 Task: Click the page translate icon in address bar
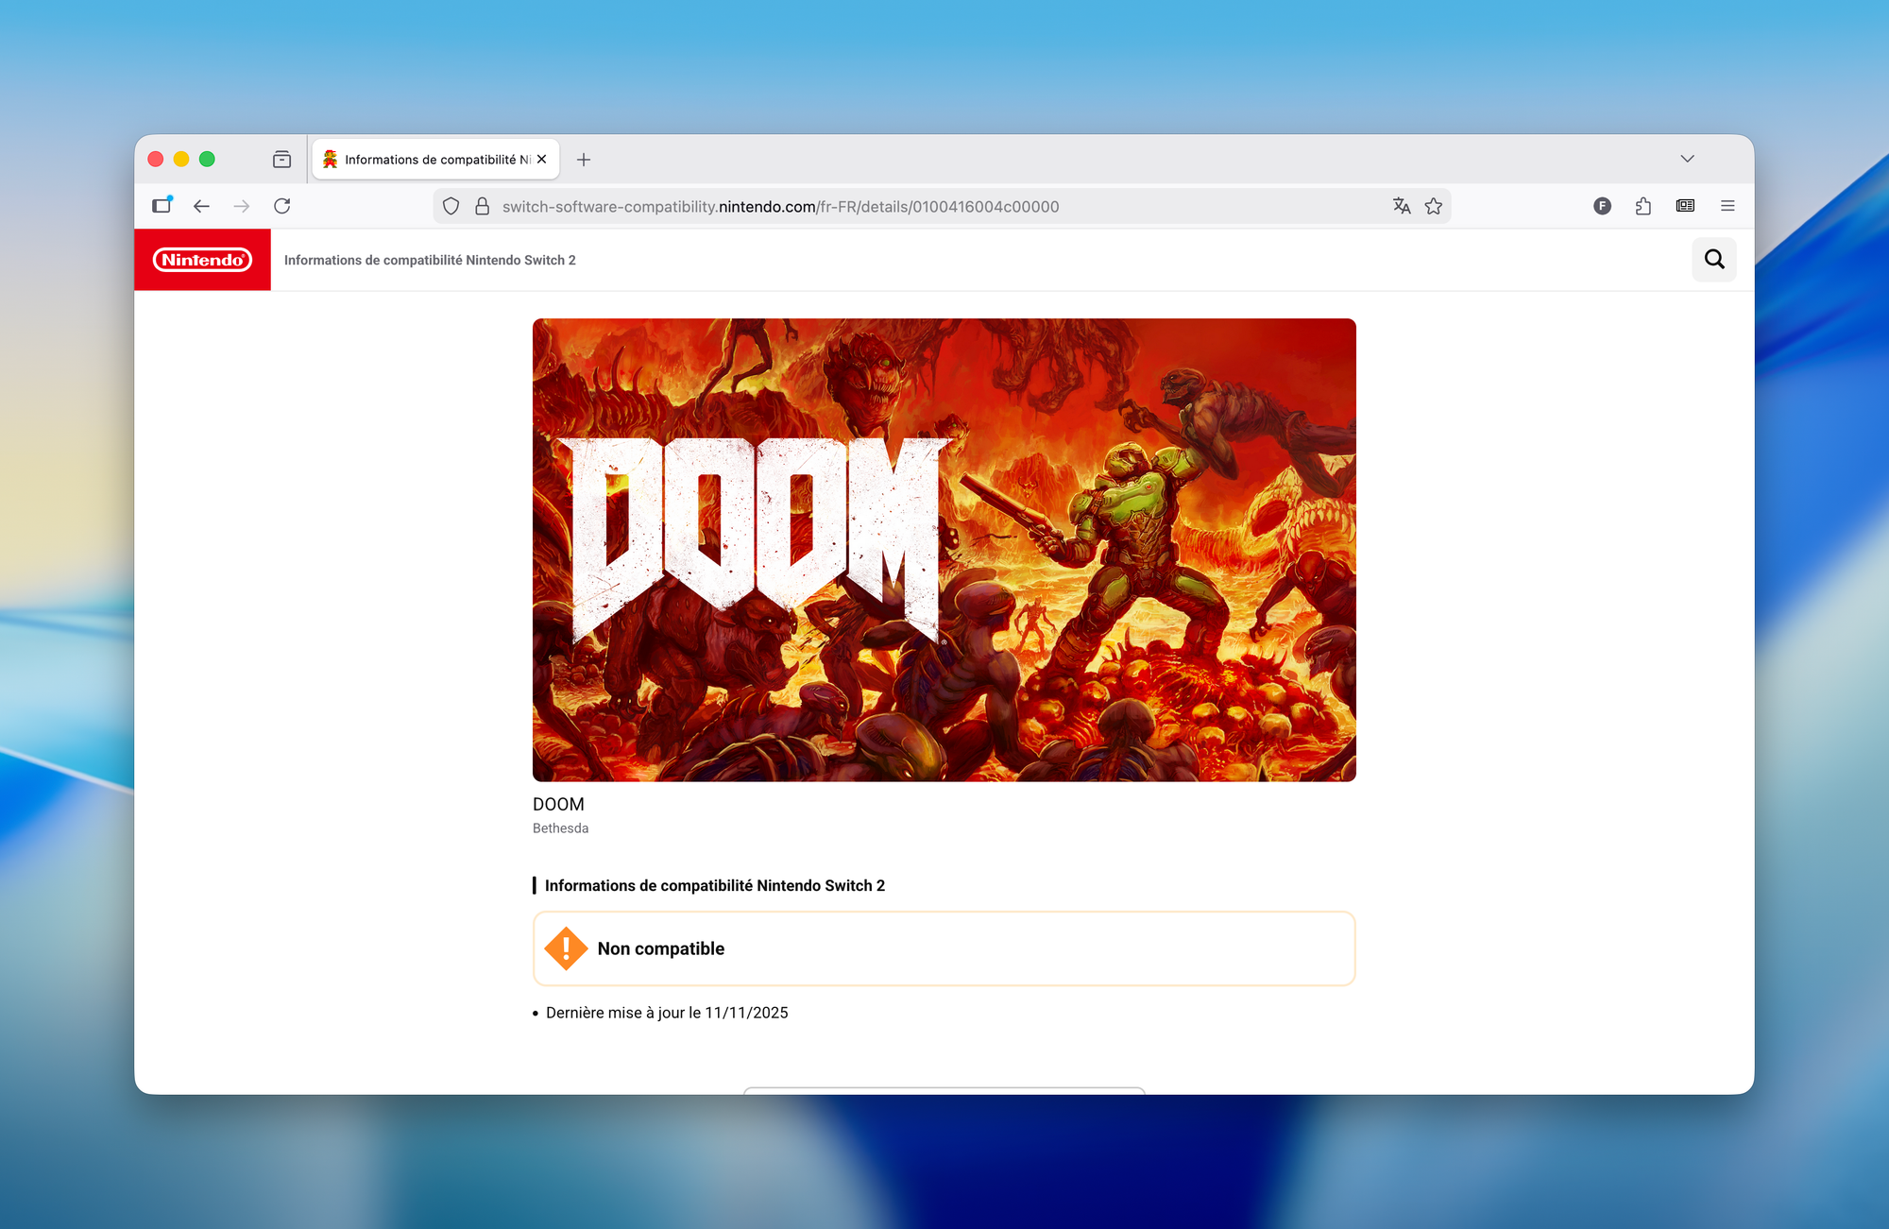pyautogui.click(x=1402, y=206)
